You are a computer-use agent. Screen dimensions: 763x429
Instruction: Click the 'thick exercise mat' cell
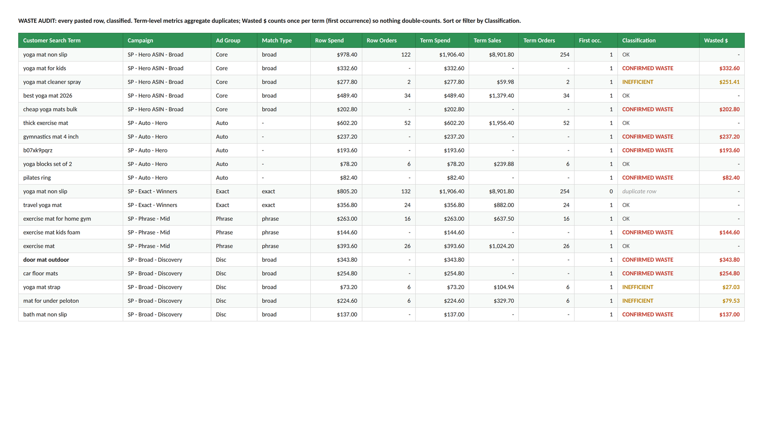tap(70, 123)
